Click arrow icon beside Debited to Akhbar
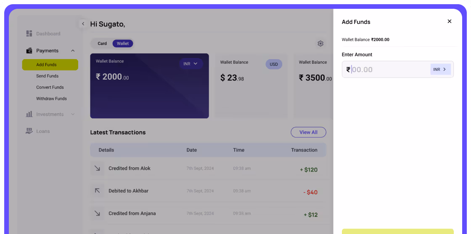This screenshot has width=471, height=234. (97, 190)
